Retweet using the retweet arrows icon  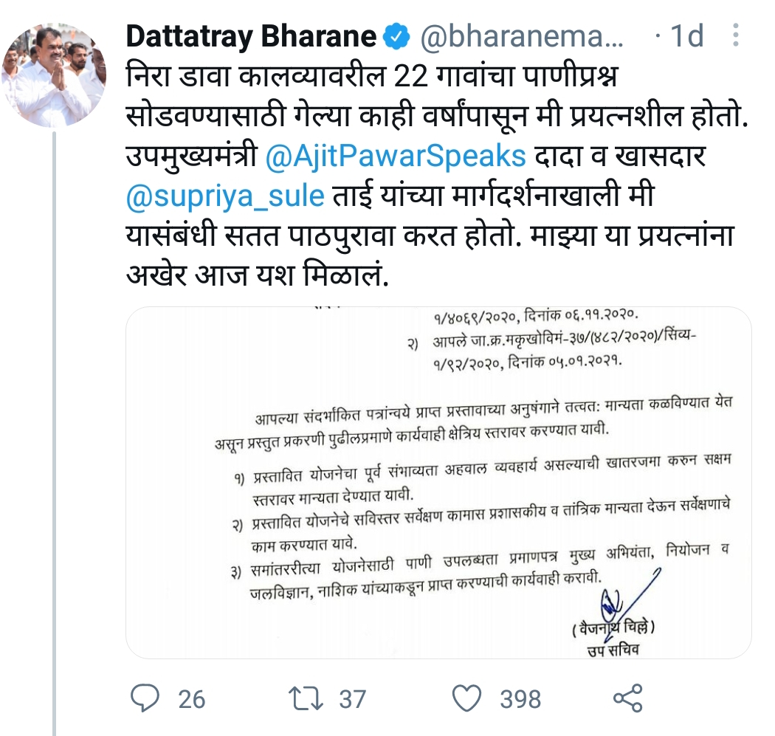pyautogui.click(x=306, y=698)
